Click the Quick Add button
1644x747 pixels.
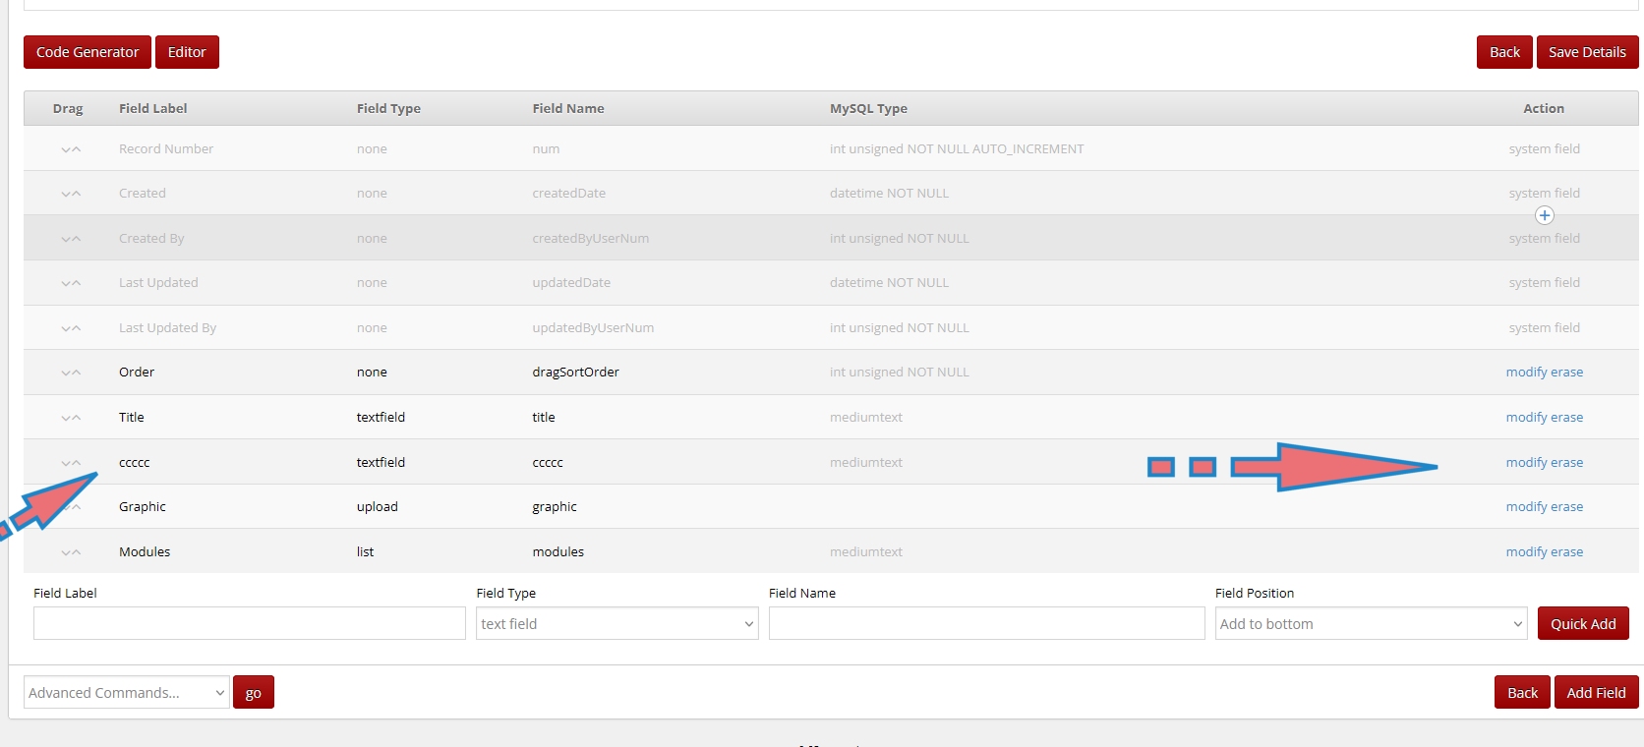point(1582,624)
